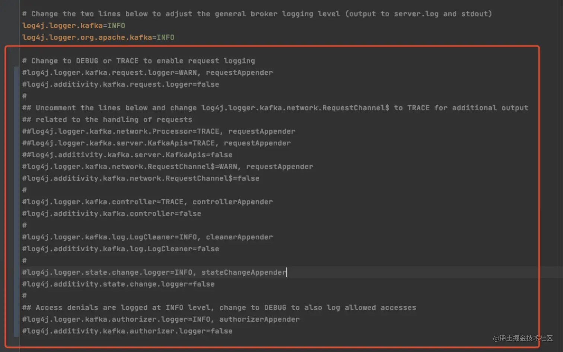563x352 pixels.
Task: Click the additivity.kafka.log.LogCleaner=false line
Action: click(121, 249)
